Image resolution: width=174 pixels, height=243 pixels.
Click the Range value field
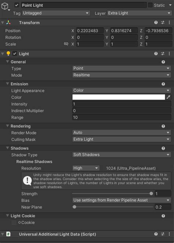pos(122,117)
